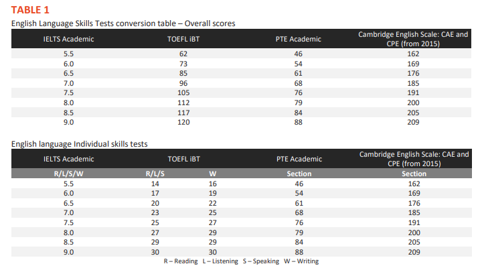
Task: Click the R/L/S subheader under TOEFL iBT
Action: click(155, 174)
